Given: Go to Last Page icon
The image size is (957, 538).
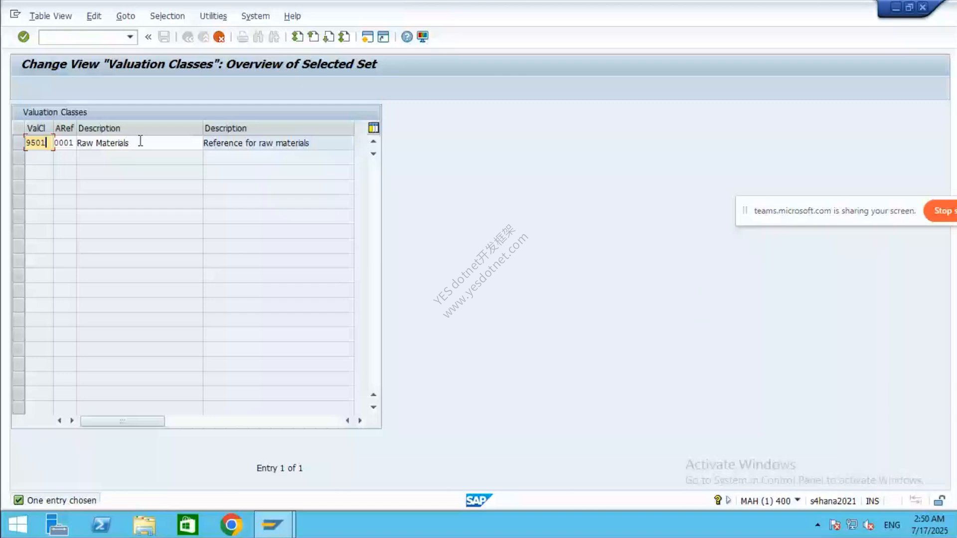Looking at the screenshot, I should [344, 37].
